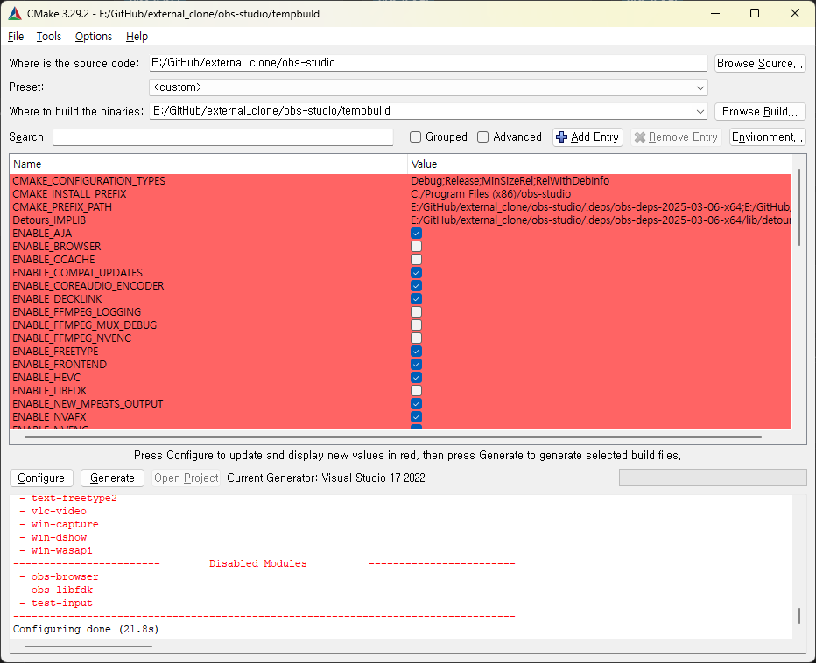816x663 pixels.
Task: Check ENABLE_FFMPEG_MUX_DEBUG box
Action: [417, 325]
